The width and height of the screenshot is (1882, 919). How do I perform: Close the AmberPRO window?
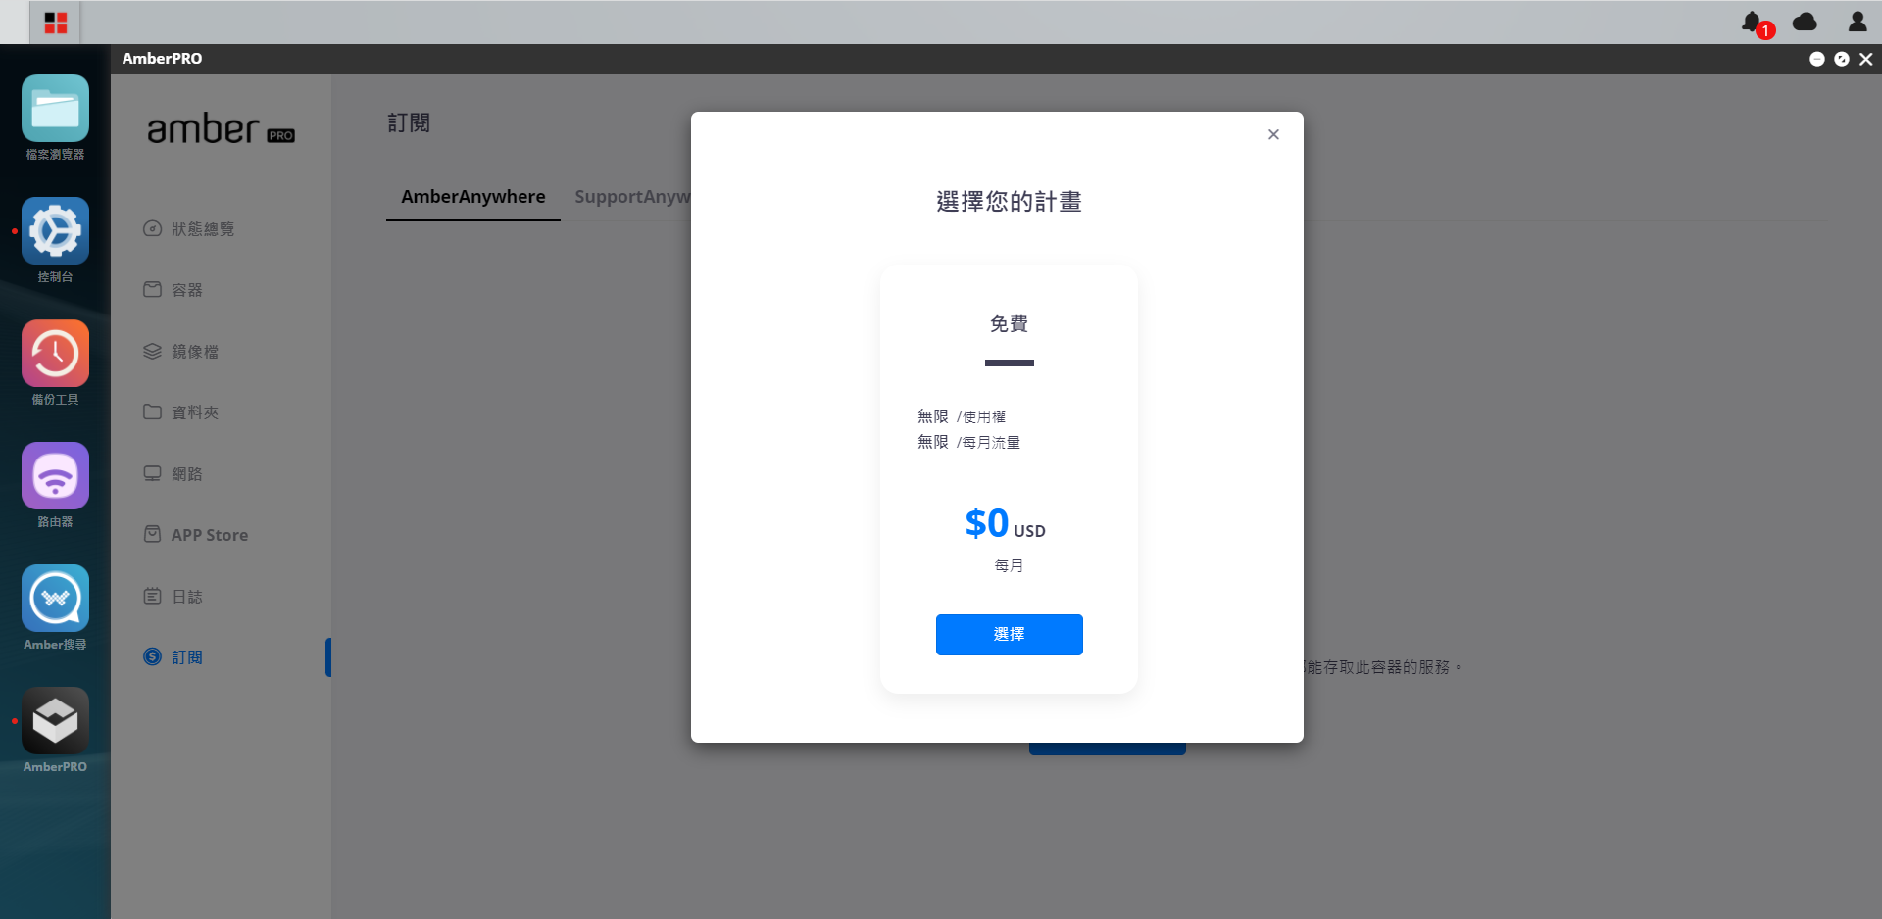tap(1865, 59)
